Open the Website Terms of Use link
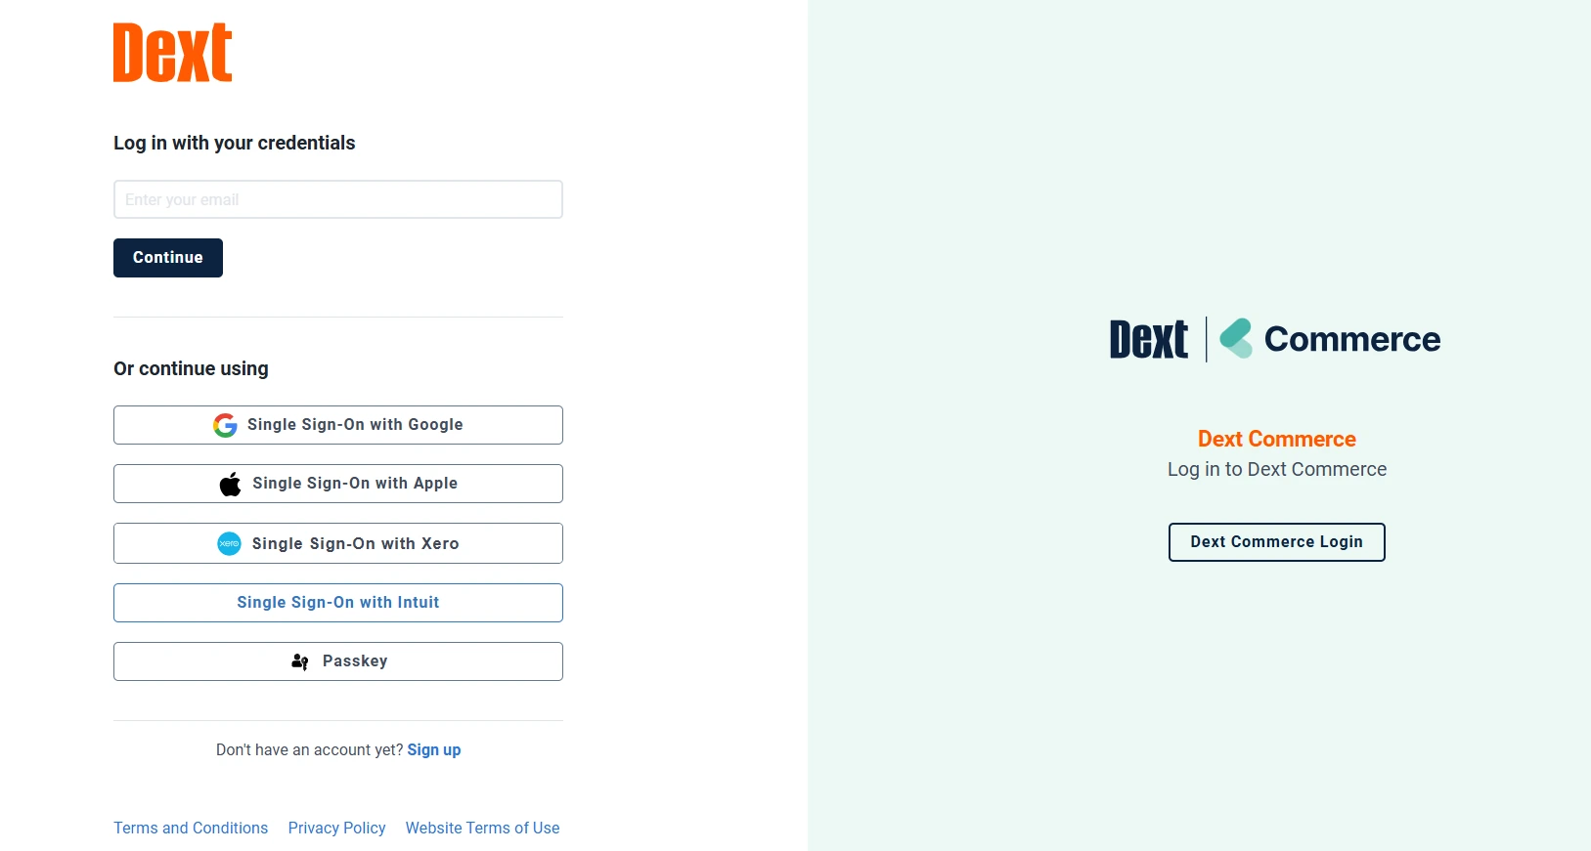 coord(482,829)
